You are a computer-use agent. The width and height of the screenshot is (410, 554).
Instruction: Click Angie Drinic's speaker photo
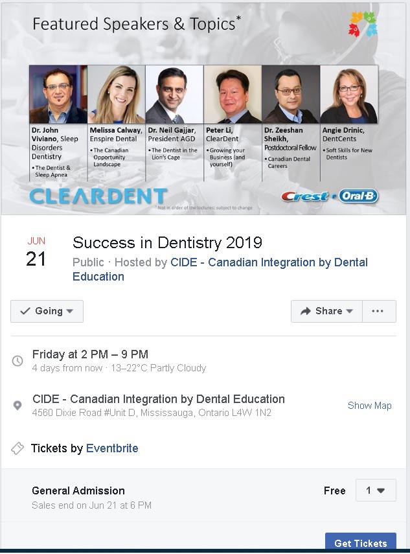[349, 95]
